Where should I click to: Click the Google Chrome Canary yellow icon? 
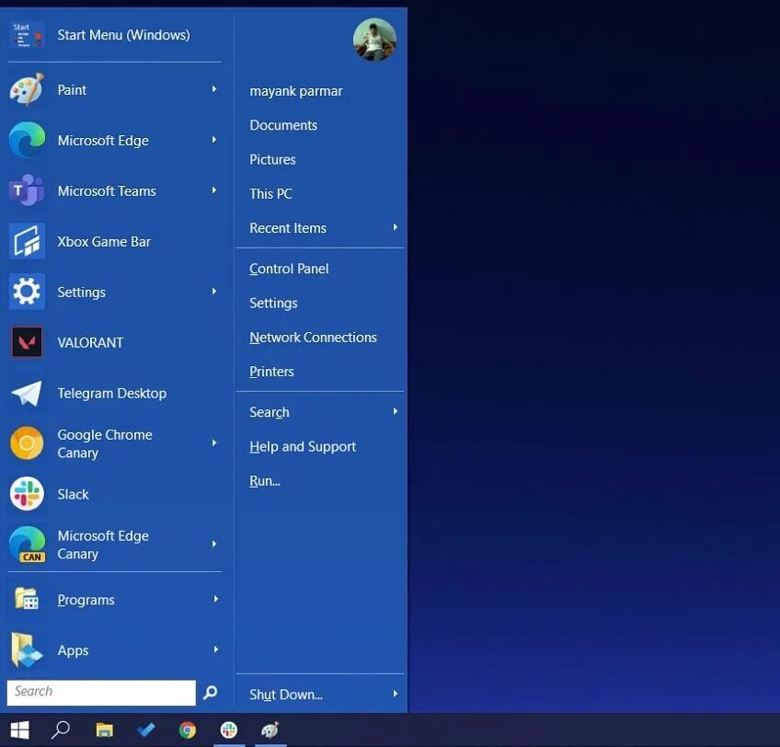[27, 443]
